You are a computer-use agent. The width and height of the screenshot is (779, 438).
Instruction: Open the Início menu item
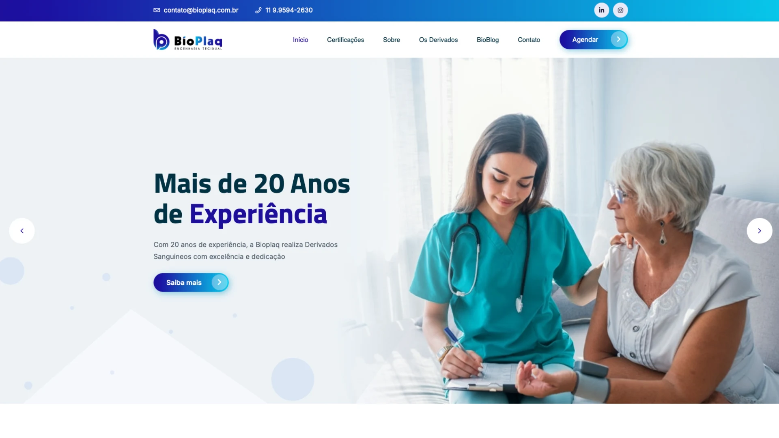pyautogui.click(x=301, y=40)
